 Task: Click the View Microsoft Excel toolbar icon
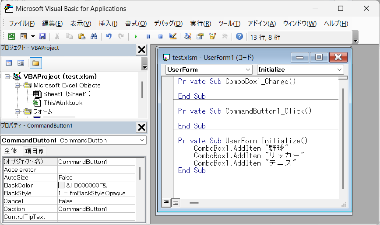[11, 37]
